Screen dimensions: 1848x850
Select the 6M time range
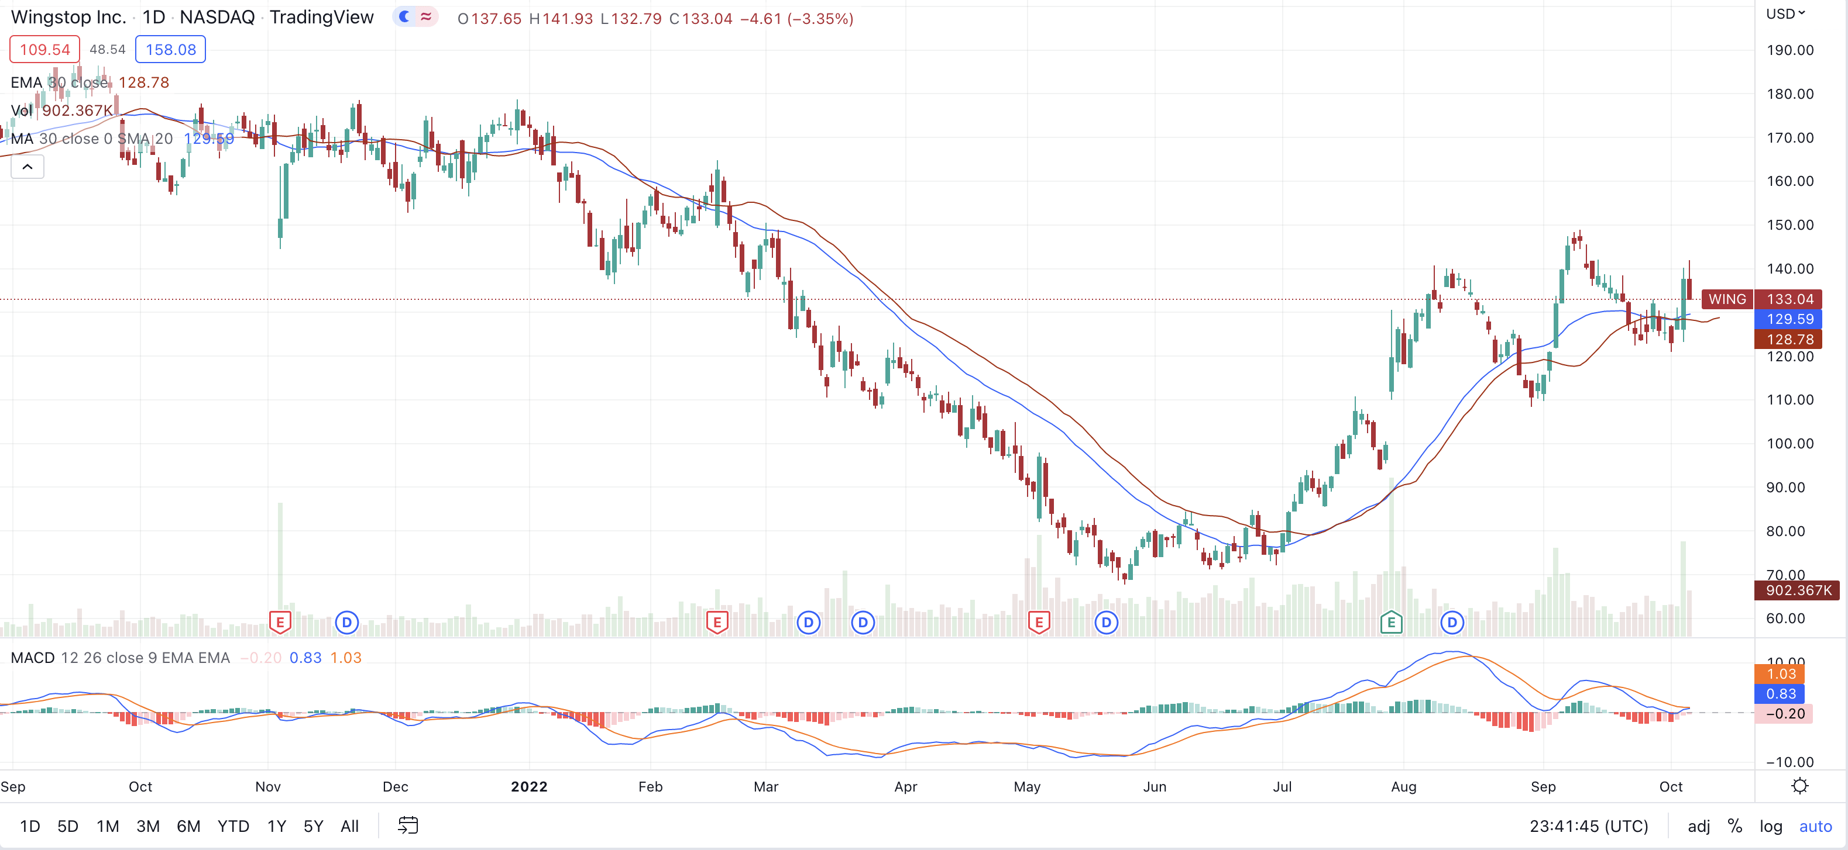pyautogui.click(x=188, y=827)
